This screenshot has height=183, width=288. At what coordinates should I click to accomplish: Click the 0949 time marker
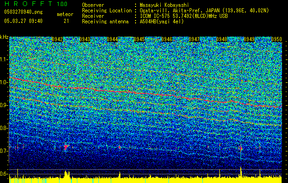249,39
